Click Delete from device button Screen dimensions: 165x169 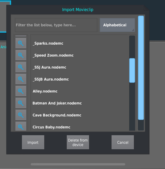[x=78, y=142]
